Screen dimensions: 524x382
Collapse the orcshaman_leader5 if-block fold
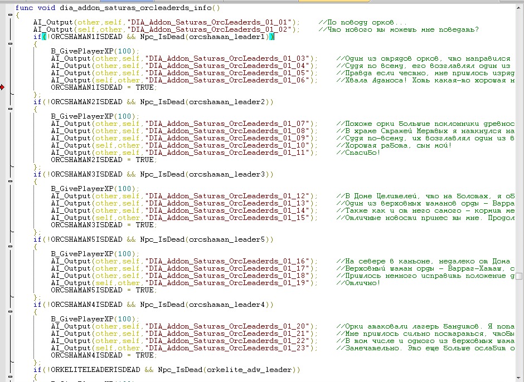tap(11, 247)
